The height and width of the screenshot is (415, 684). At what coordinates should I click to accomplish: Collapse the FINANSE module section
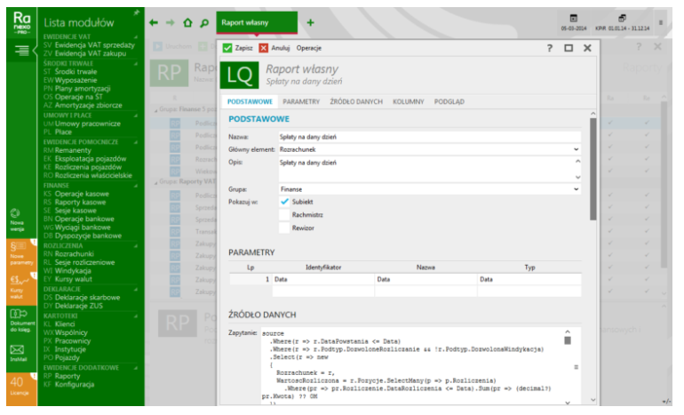coord(136,186)
